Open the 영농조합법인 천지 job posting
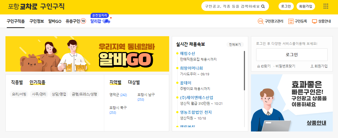The image size is (338, 138). click(x=196, y=112)
